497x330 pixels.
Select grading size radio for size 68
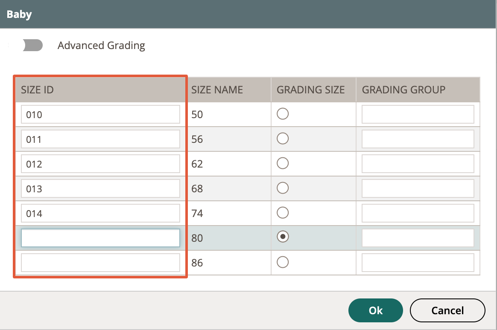[282, 188]
